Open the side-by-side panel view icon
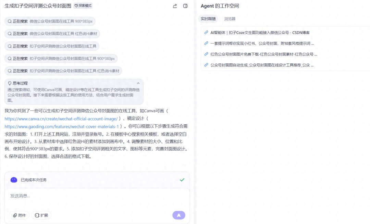 (185, 6)
